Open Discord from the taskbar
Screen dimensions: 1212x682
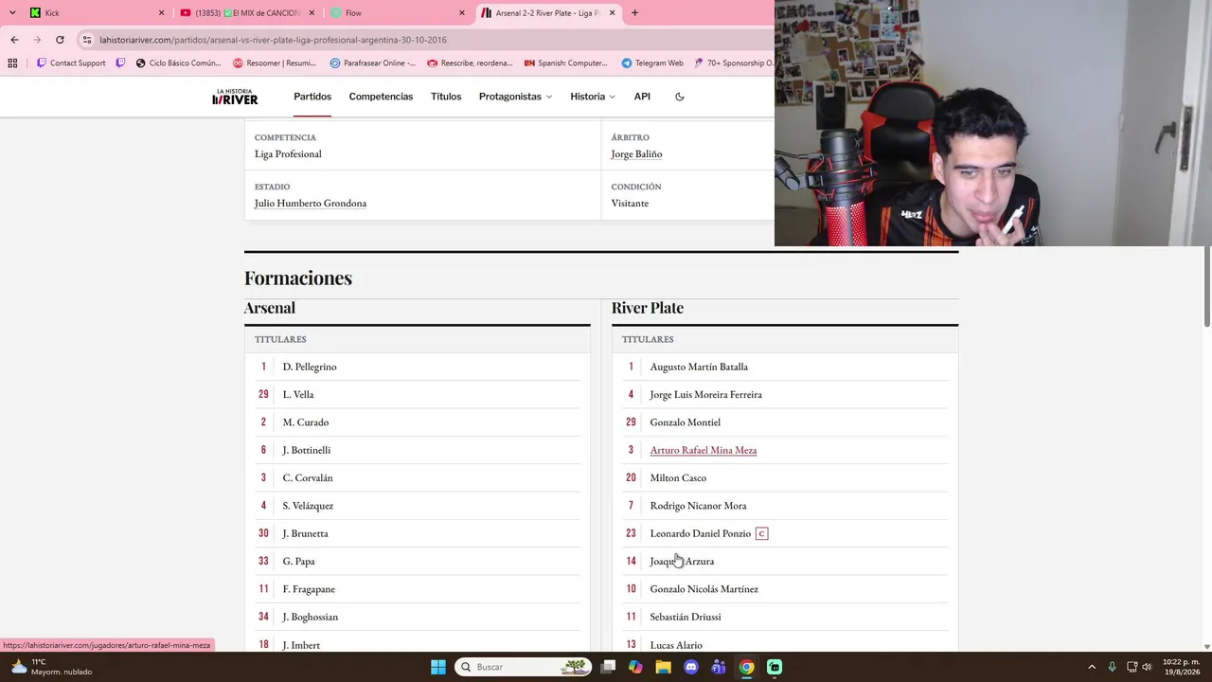pyautogui.click(x=691, y=667)
